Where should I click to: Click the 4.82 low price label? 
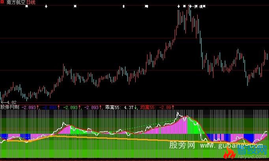pyautogui.click(x=12, y=102)
